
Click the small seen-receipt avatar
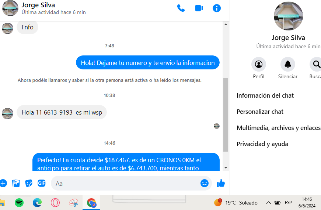pyautogui.click(x=217, y=126)
